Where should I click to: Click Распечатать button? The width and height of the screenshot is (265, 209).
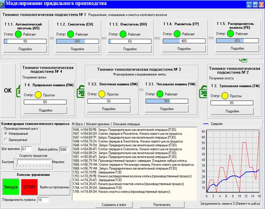[162, 205]
